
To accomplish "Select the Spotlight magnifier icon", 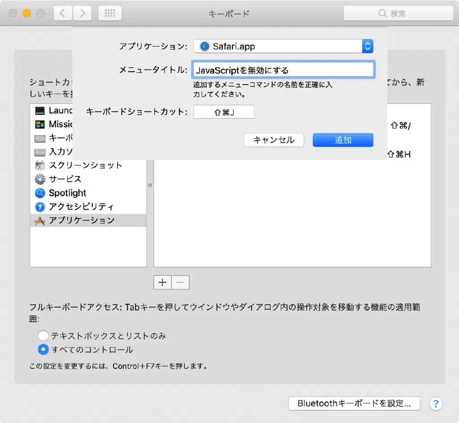I will [40, 193].
